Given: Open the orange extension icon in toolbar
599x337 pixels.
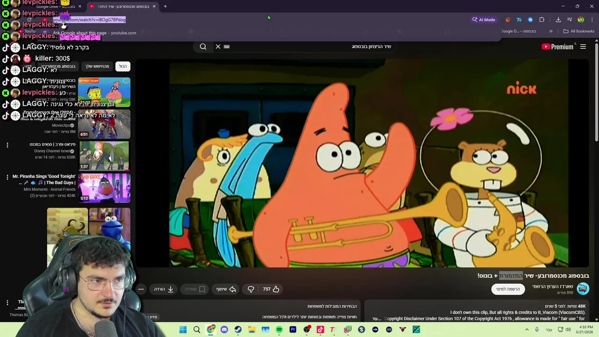Looking at the screenshot, I should click(508, 20).
